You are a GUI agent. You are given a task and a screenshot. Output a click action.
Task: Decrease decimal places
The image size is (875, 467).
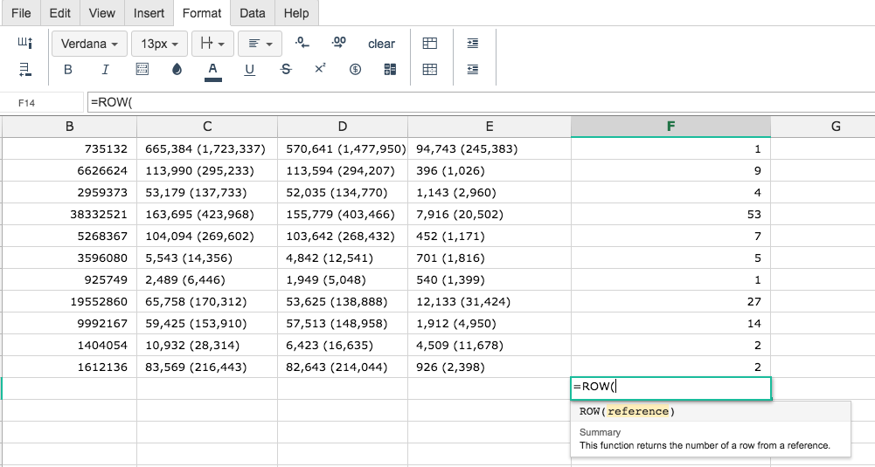(x=302, y=43)
